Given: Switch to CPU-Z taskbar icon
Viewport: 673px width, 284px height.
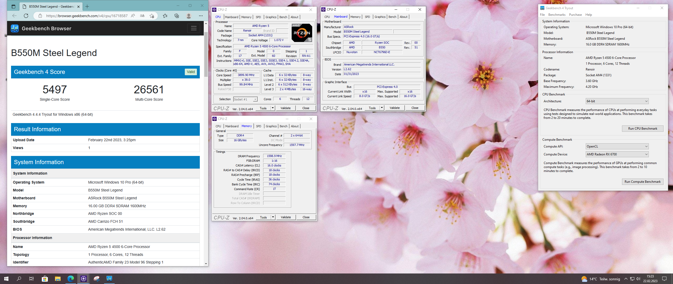Looking at the screenshot, I should click(84, 279).
